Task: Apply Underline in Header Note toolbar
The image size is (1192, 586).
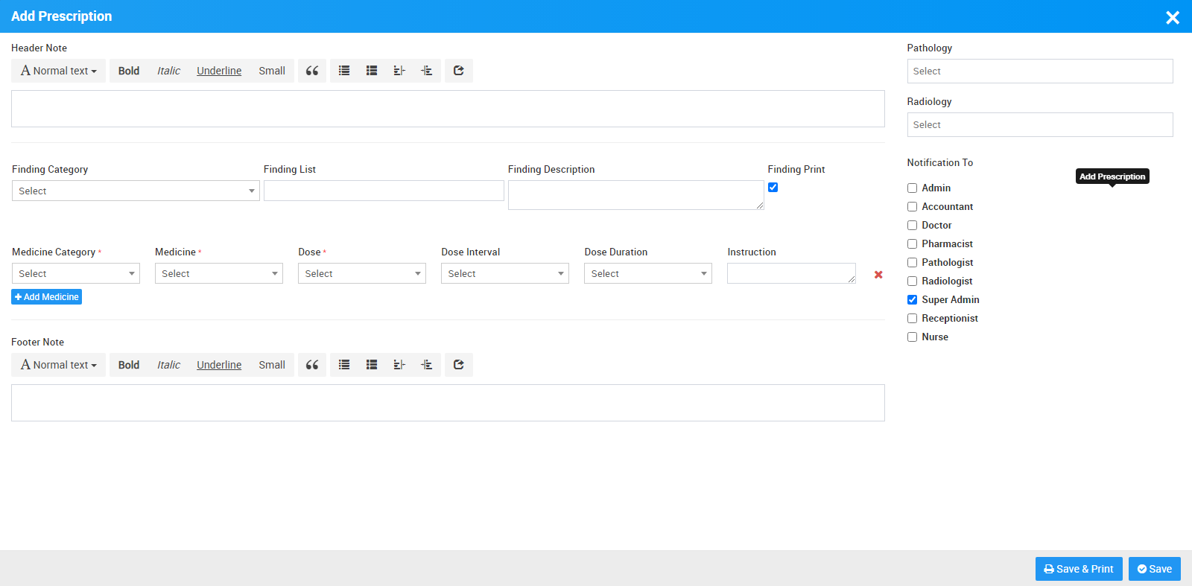Action: click(x=219, y=71)
